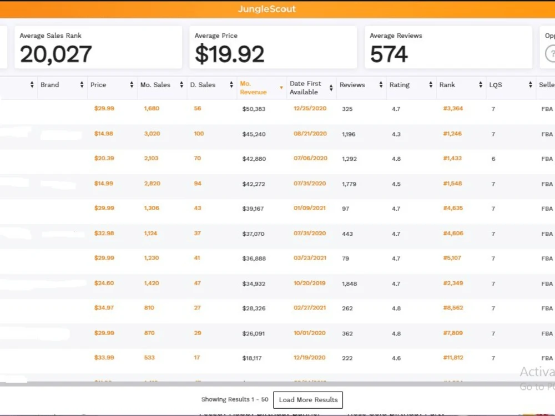Screen dimensions: 555x416
Task: Click price $24.60
Action: point(104,283)
